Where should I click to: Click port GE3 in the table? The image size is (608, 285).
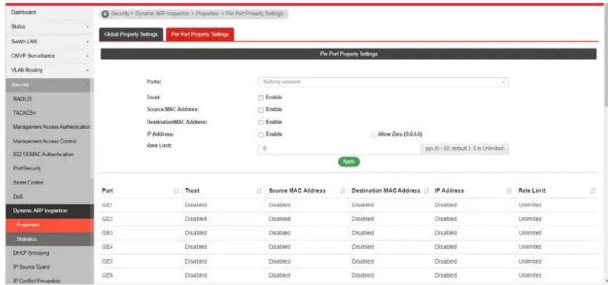click(107, 232)
